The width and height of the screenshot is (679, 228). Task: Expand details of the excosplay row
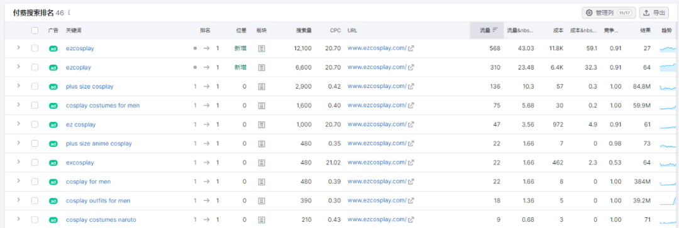pyautogui.click(x=18, y=162)
